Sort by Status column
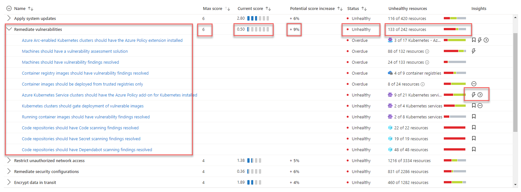 pyautogui.click(x=364, y=9)
